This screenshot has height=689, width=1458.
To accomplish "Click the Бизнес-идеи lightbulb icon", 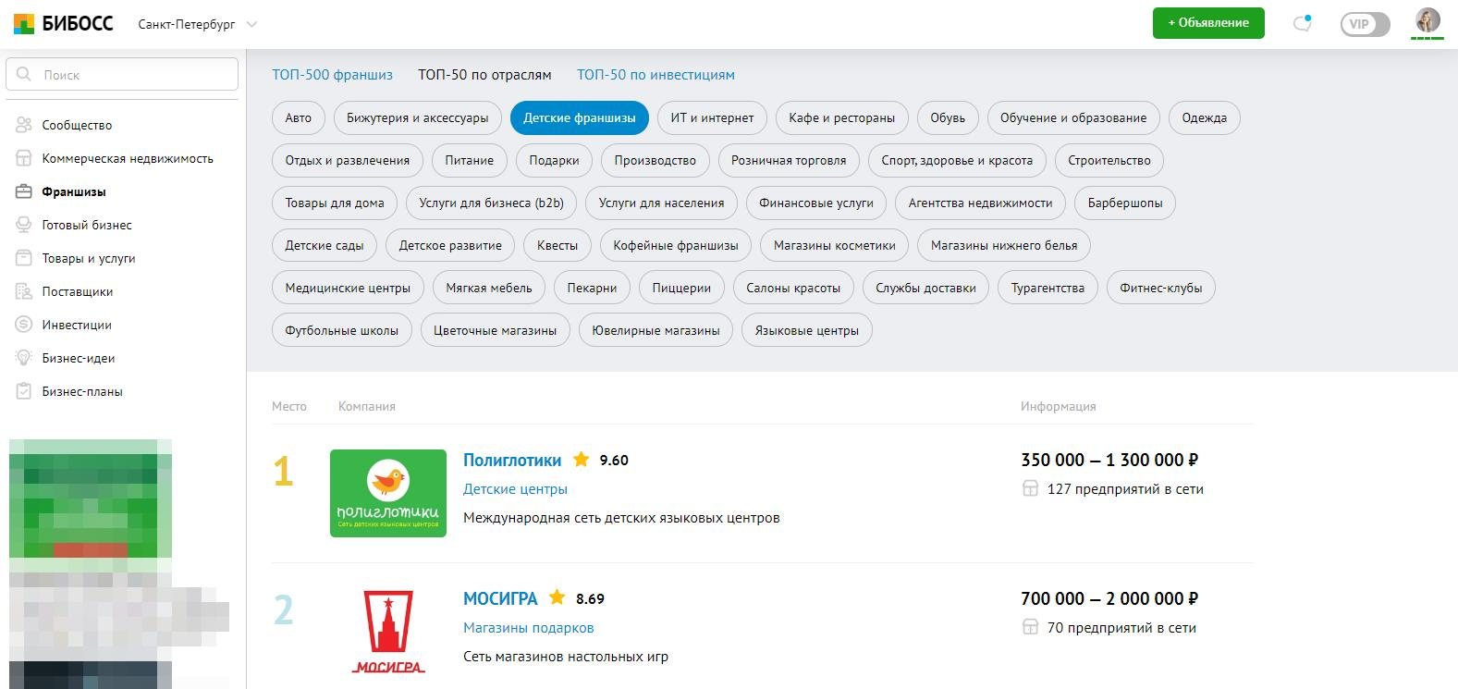I will [x=24, y=358].
